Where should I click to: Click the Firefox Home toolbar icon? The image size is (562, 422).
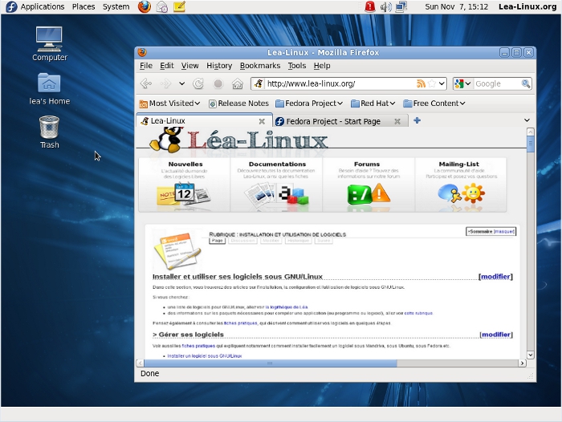pyautogui.click(x=238, y=83)
